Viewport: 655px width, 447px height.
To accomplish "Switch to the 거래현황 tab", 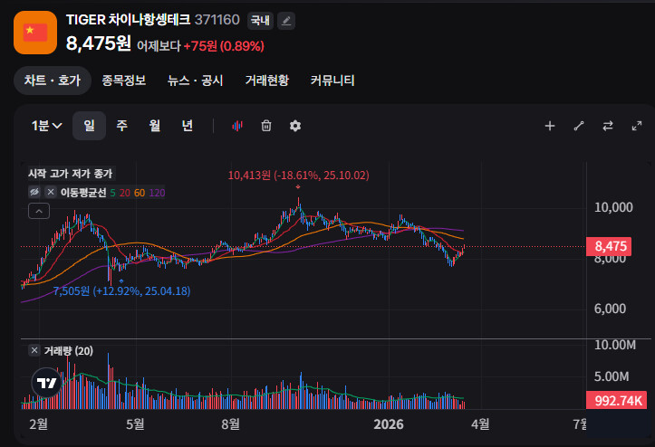I will (x=267, y=81).
